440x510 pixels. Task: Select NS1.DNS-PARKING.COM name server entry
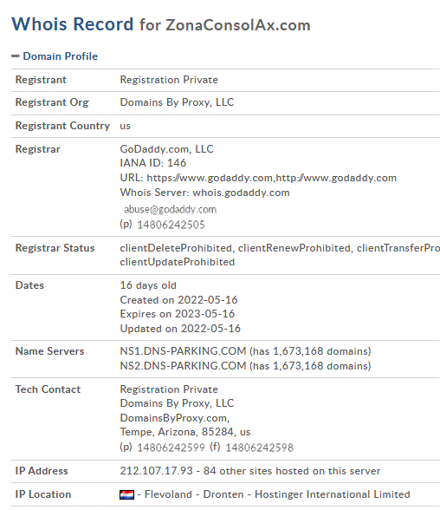pos(183,351)
